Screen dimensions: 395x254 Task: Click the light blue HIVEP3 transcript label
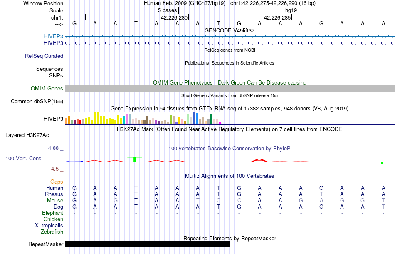point(53,36)
